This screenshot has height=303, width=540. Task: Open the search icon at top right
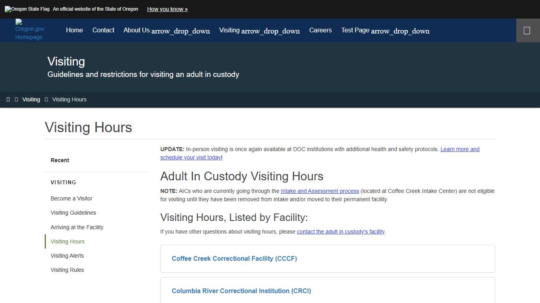[528, 30]
